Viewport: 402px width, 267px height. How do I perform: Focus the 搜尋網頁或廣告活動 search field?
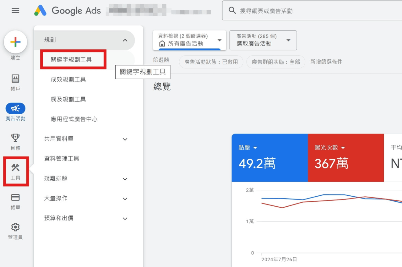(312, 11)
